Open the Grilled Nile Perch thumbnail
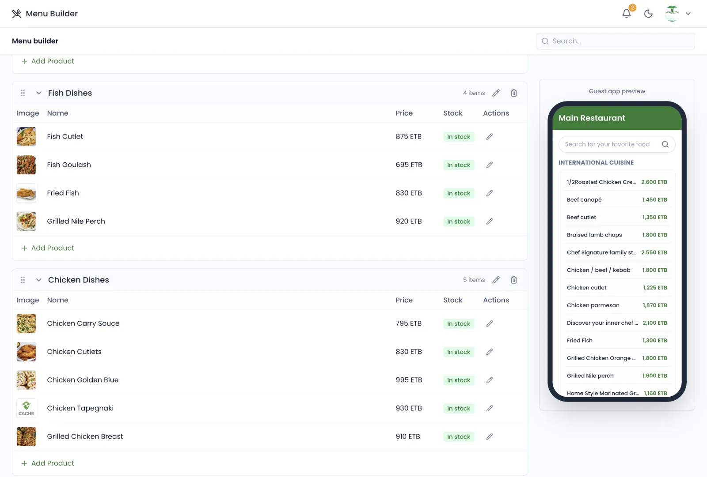The image size is (707, 477). [x=26, y=222]
